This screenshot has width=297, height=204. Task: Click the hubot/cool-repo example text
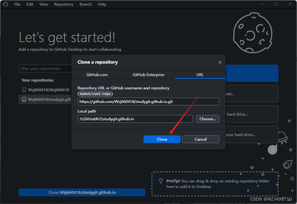coord(95,94)
